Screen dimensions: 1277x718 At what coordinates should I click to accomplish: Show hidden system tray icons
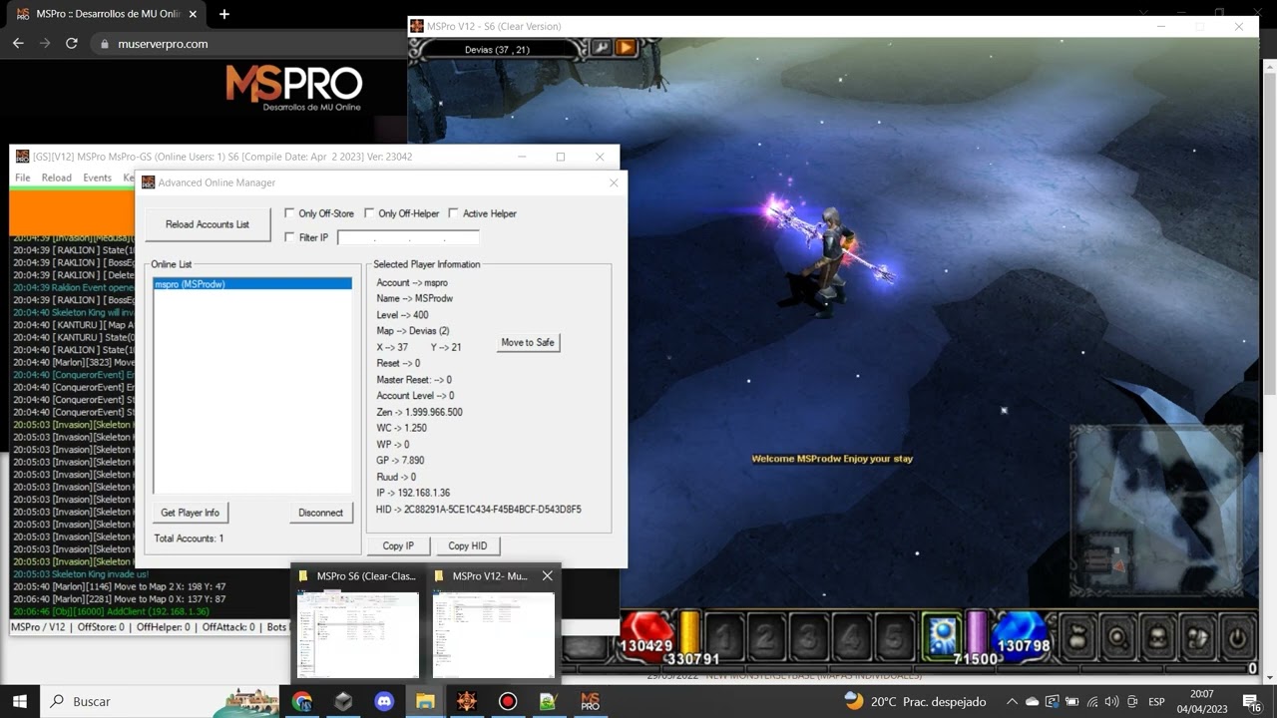pyautogui.click(x=1012, y=702)
